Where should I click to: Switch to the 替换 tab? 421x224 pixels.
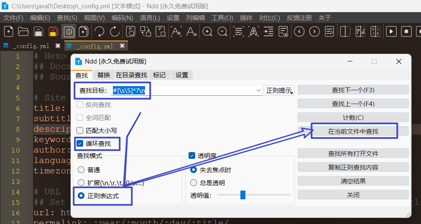coord(104,75)
